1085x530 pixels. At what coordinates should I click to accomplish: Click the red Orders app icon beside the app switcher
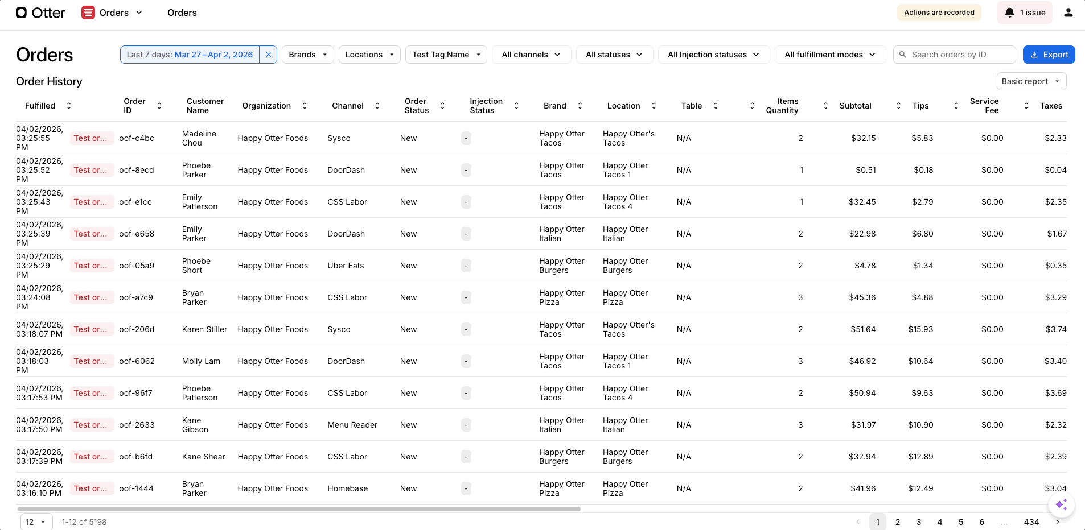pos(88,12)
